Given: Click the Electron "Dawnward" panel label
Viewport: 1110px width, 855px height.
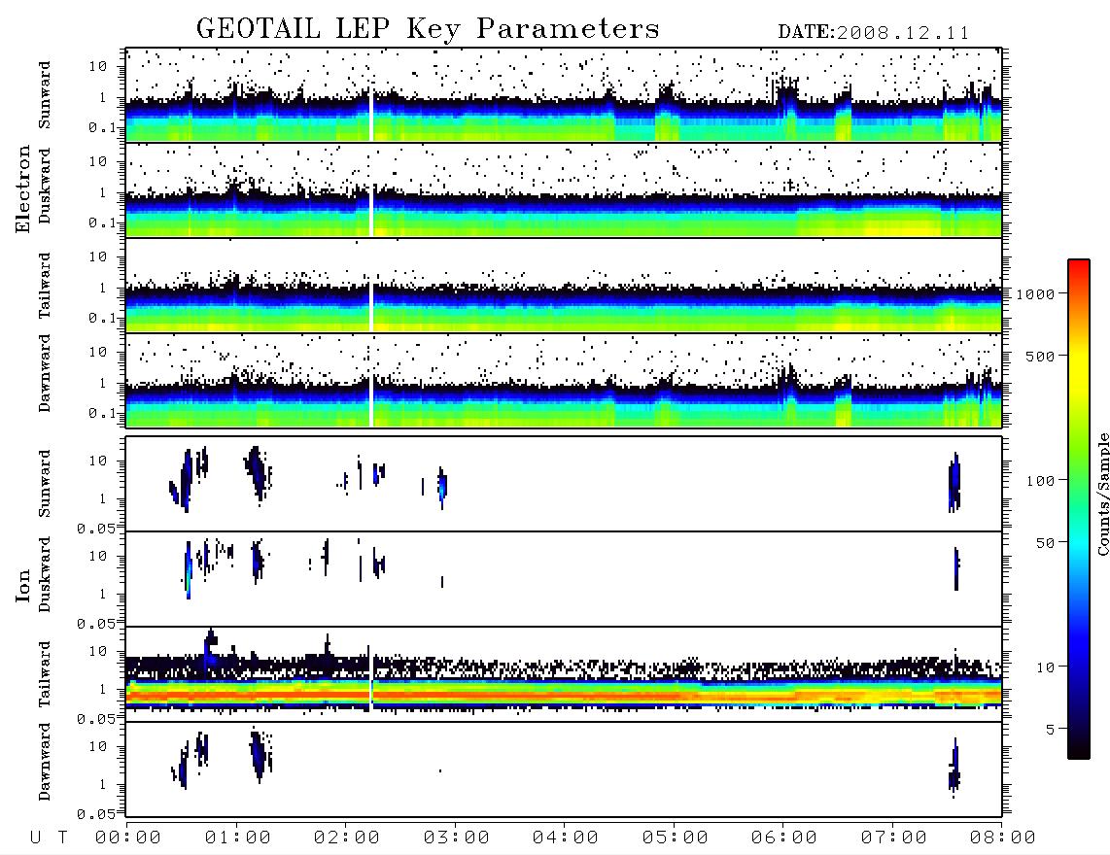Looking at the screenshot, I should [x=45, y=373].
